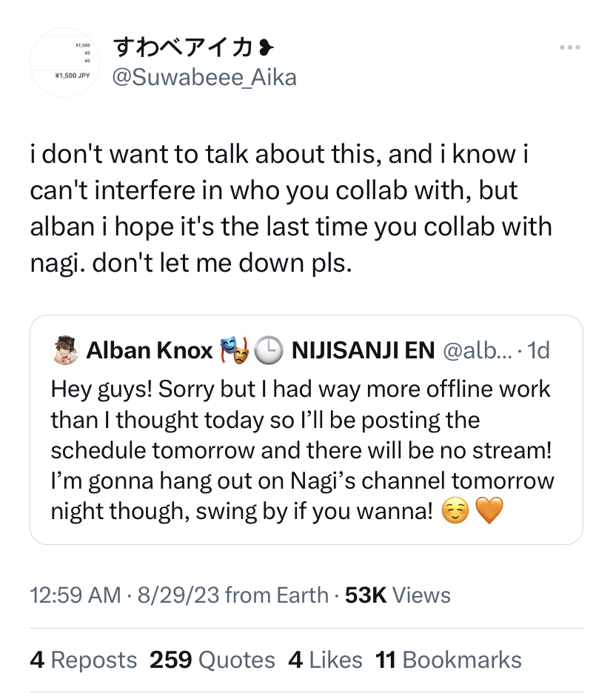Click the 12:59 AM · 8/29/23 timestamp
The width and height of the screenshot is (613, 696).
coord(124,595)
